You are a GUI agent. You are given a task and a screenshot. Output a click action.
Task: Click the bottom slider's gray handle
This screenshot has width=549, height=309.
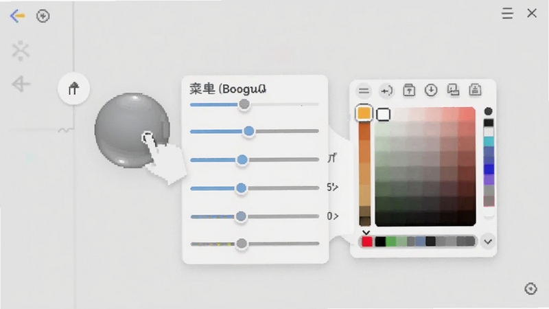[x=242, y=244]
